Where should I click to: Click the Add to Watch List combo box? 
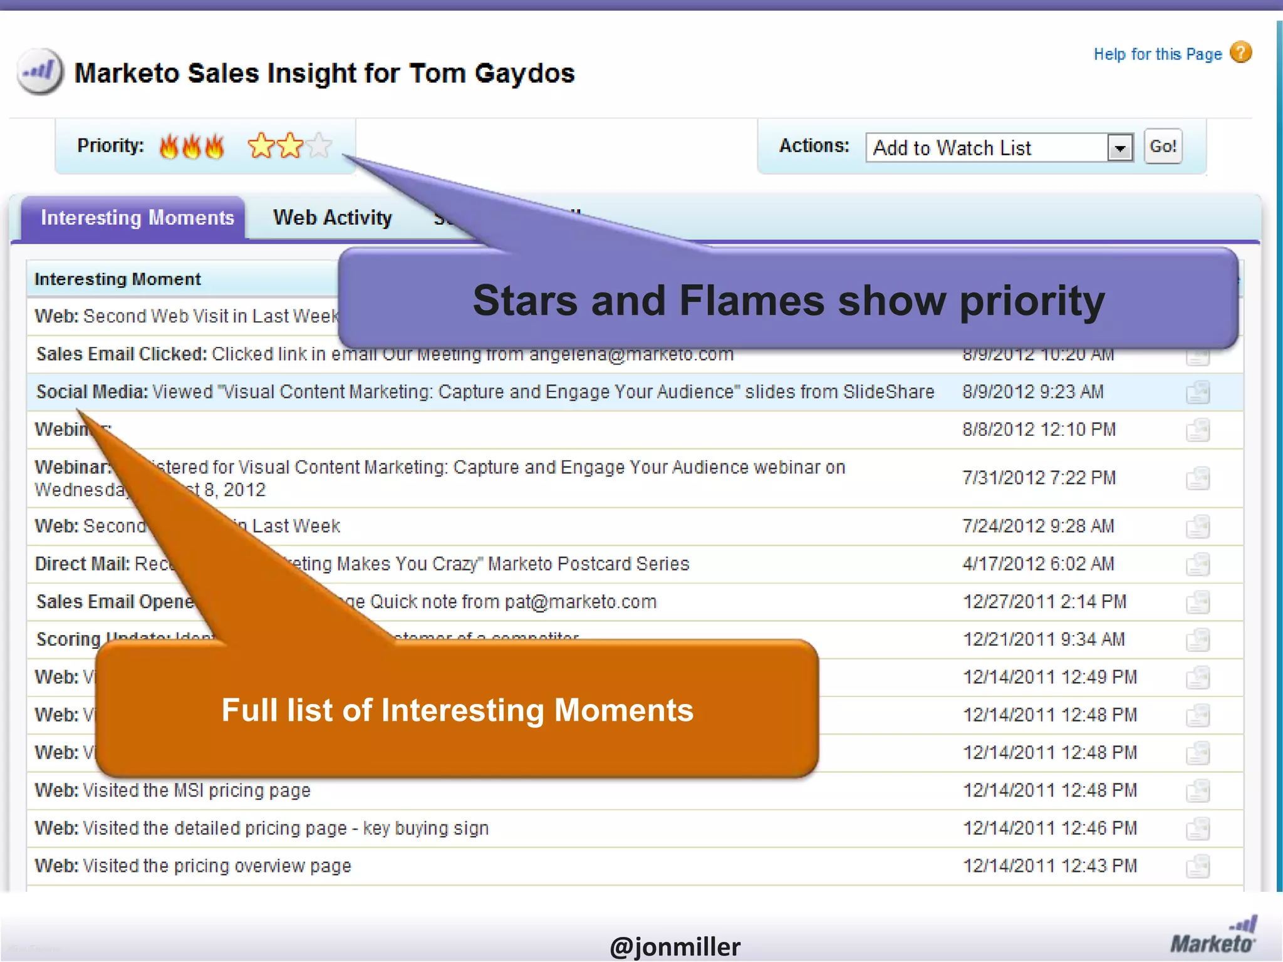[999, 148]
